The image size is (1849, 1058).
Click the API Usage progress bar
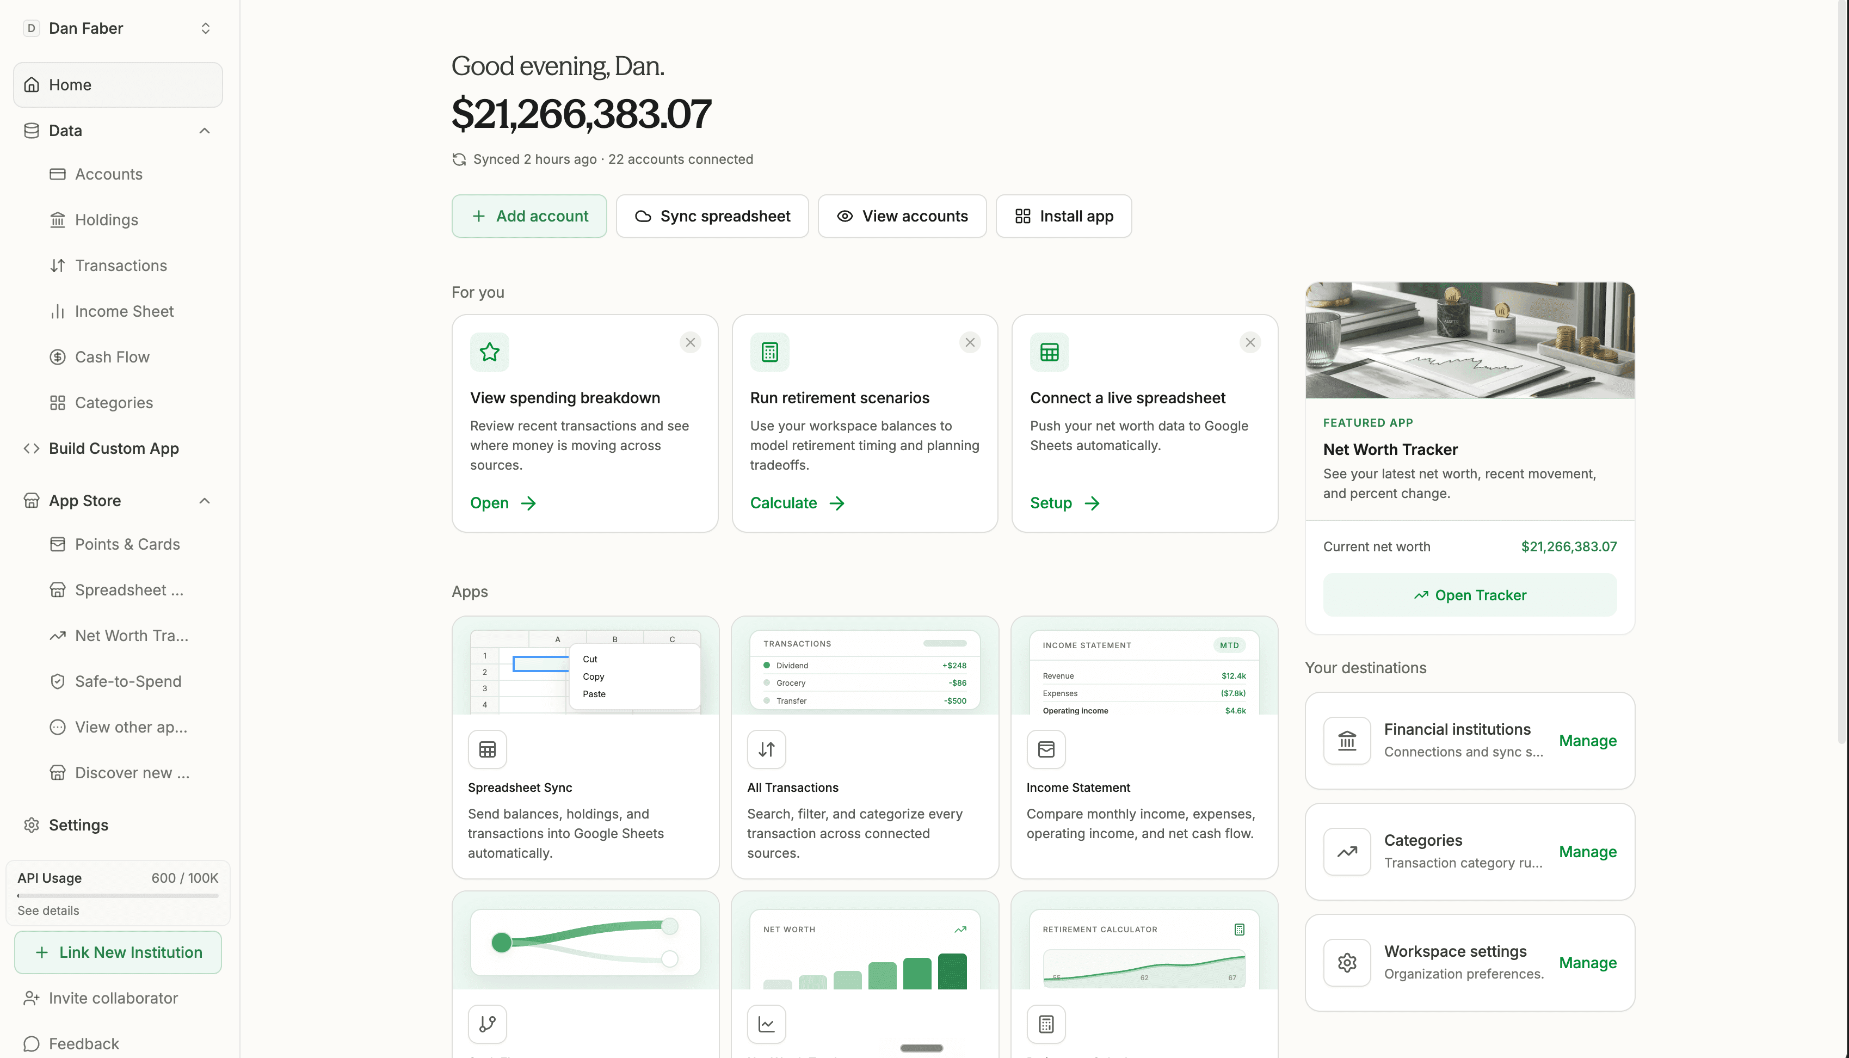(x=118, y=896)
